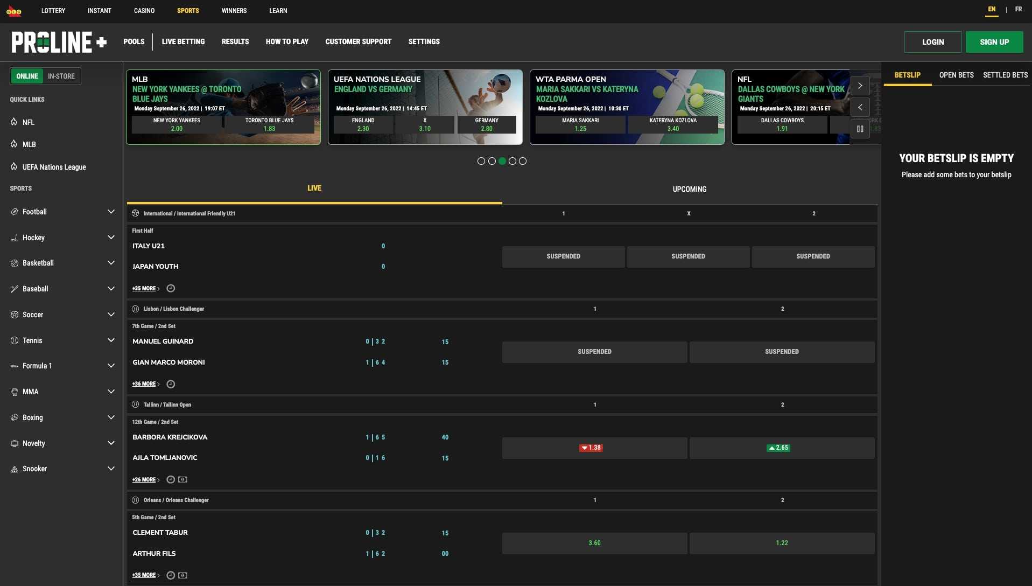The height and width of the screenshot is (586, 1032).
Task: Click the Football sport icon
Action: 15,212
